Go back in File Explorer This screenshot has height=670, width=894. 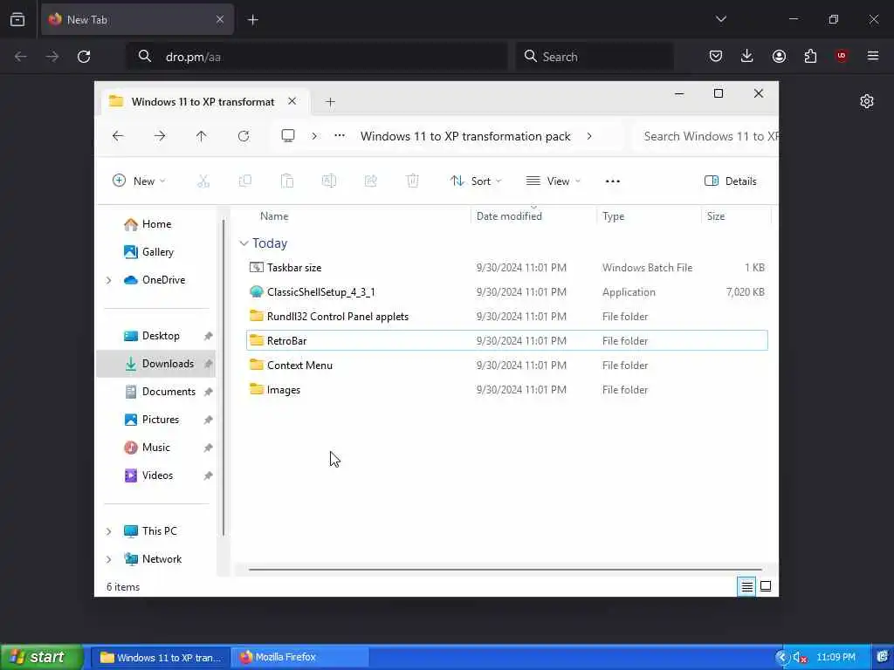(x=118, y=136)
